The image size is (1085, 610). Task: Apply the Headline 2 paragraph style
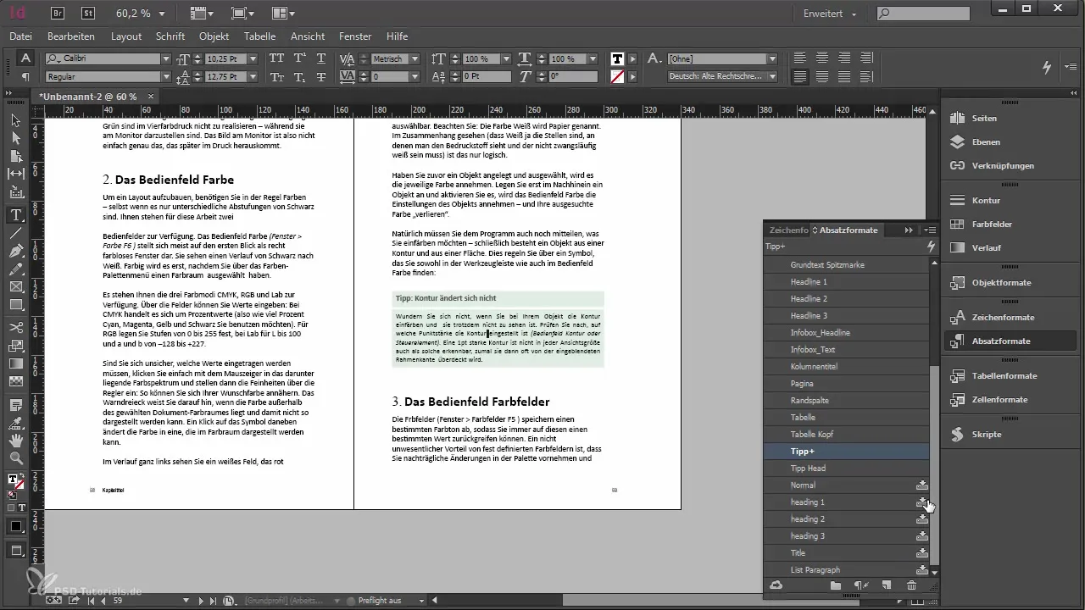click(x=847, y=299)
